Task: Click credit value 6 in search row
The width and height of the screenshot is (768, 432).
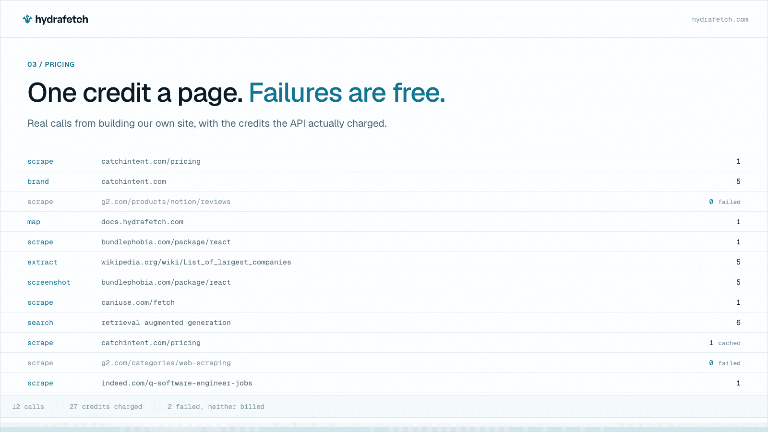Action: pos(738,323)
